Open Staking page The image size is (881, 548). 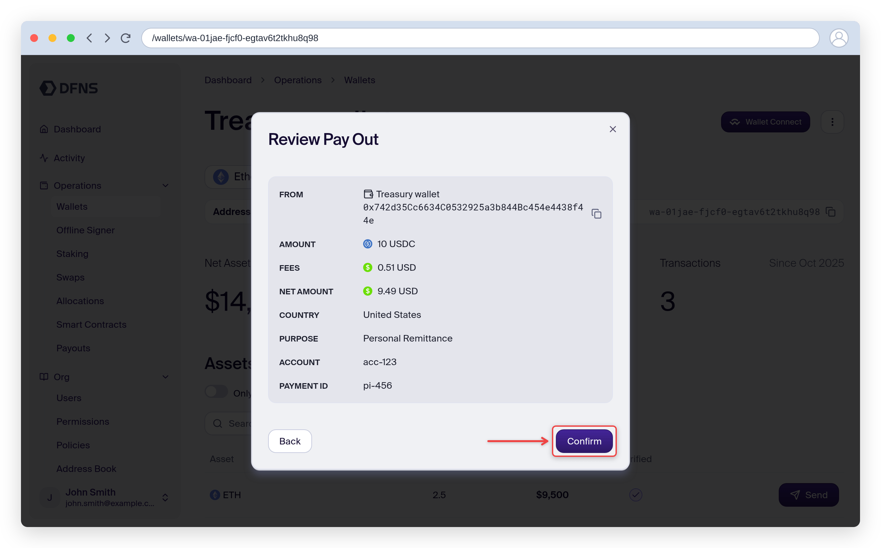72,254
